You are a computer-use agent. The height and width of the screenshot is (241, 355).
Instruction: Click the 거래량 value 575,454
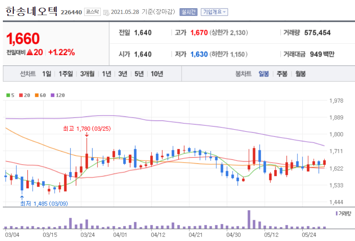pyautogui.click(x=317, y=33)
